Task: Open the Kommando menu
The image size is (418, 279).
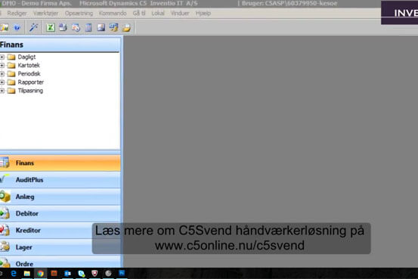Action: tap(113, 13)
